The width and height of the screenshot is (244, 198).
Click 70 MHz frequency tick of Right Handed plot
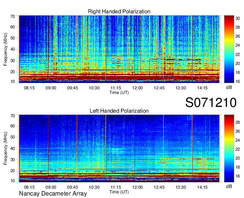(x=13, y=16)
